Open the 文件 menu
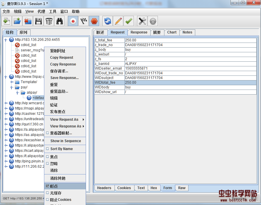This screenshot has height=205, width=261. [6, 11]
